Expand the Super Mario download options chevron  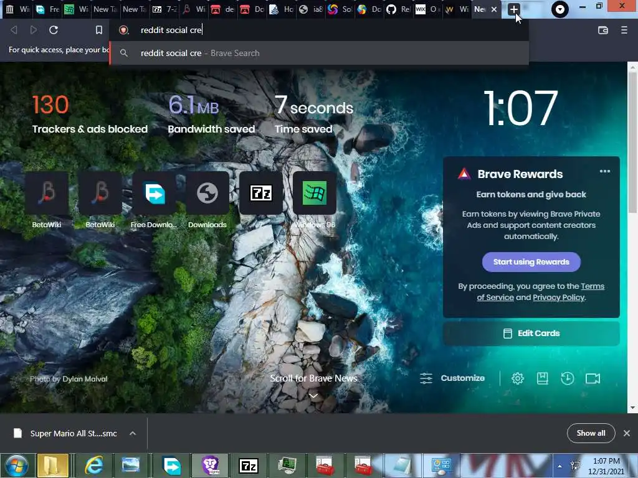(x=133, y=433)
